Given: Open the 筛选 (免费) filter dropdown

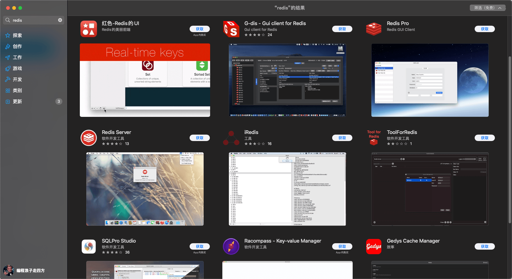Looking at the screenshot, I should [488, 8].
